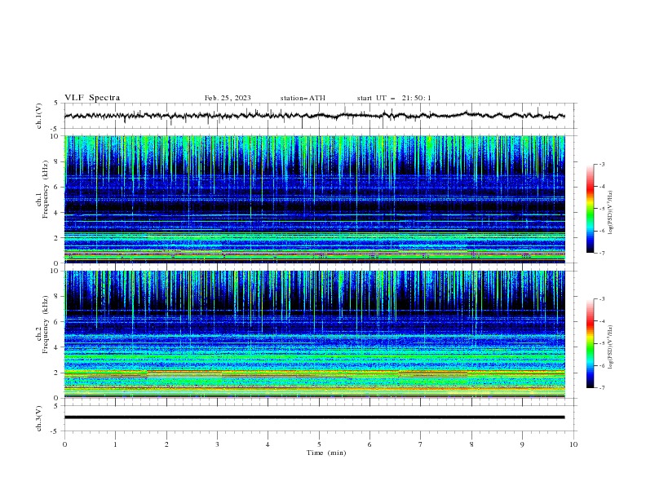Click the "-7" label on ch.2 colorbar

602,388
